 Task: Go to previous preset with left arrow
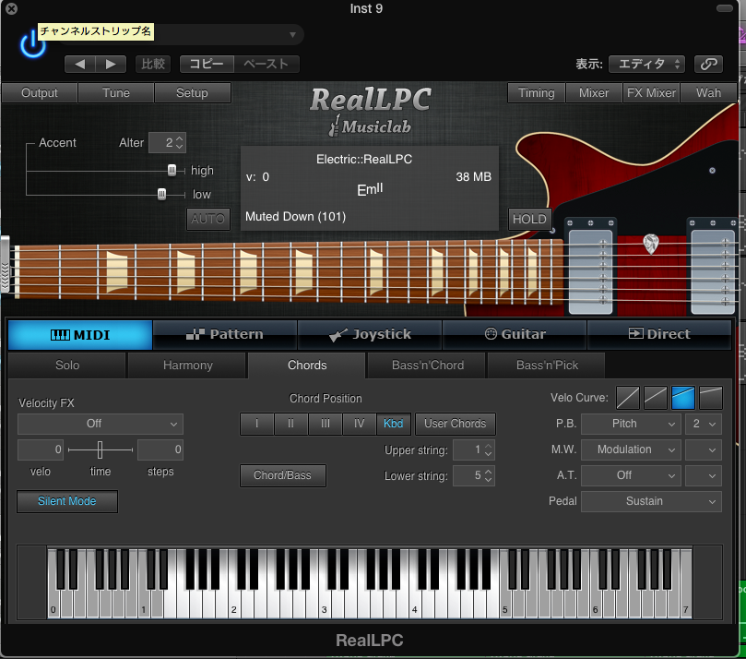[x=80, y=64]
